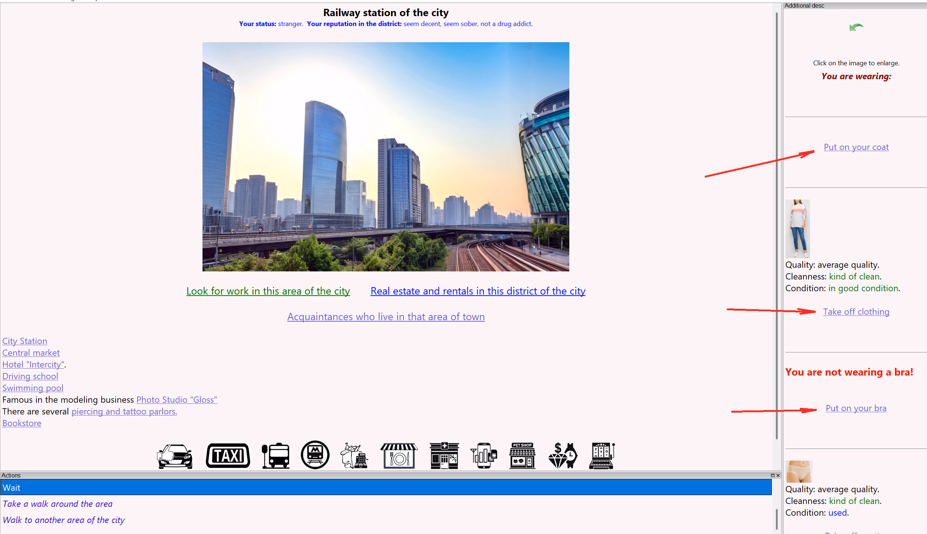Click the outfit thumbnail image
This screenshot has height=534, width=927.
pos(798,228)
